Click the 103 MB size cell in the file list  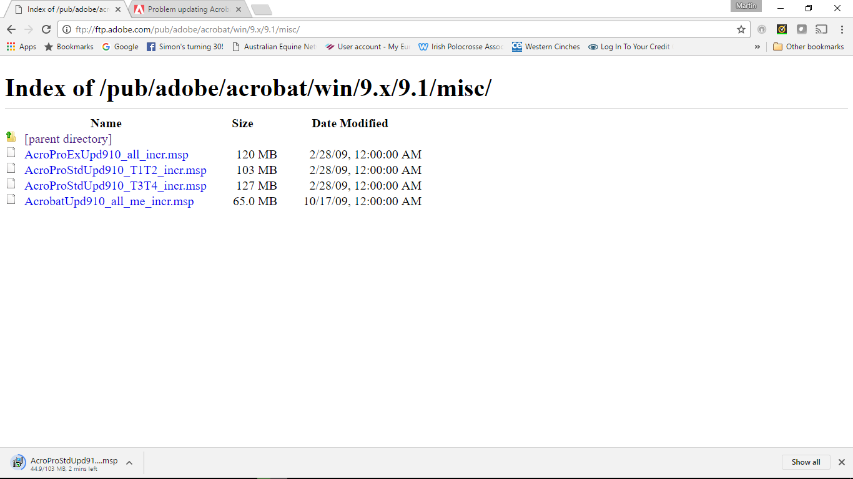click(257, 170)
